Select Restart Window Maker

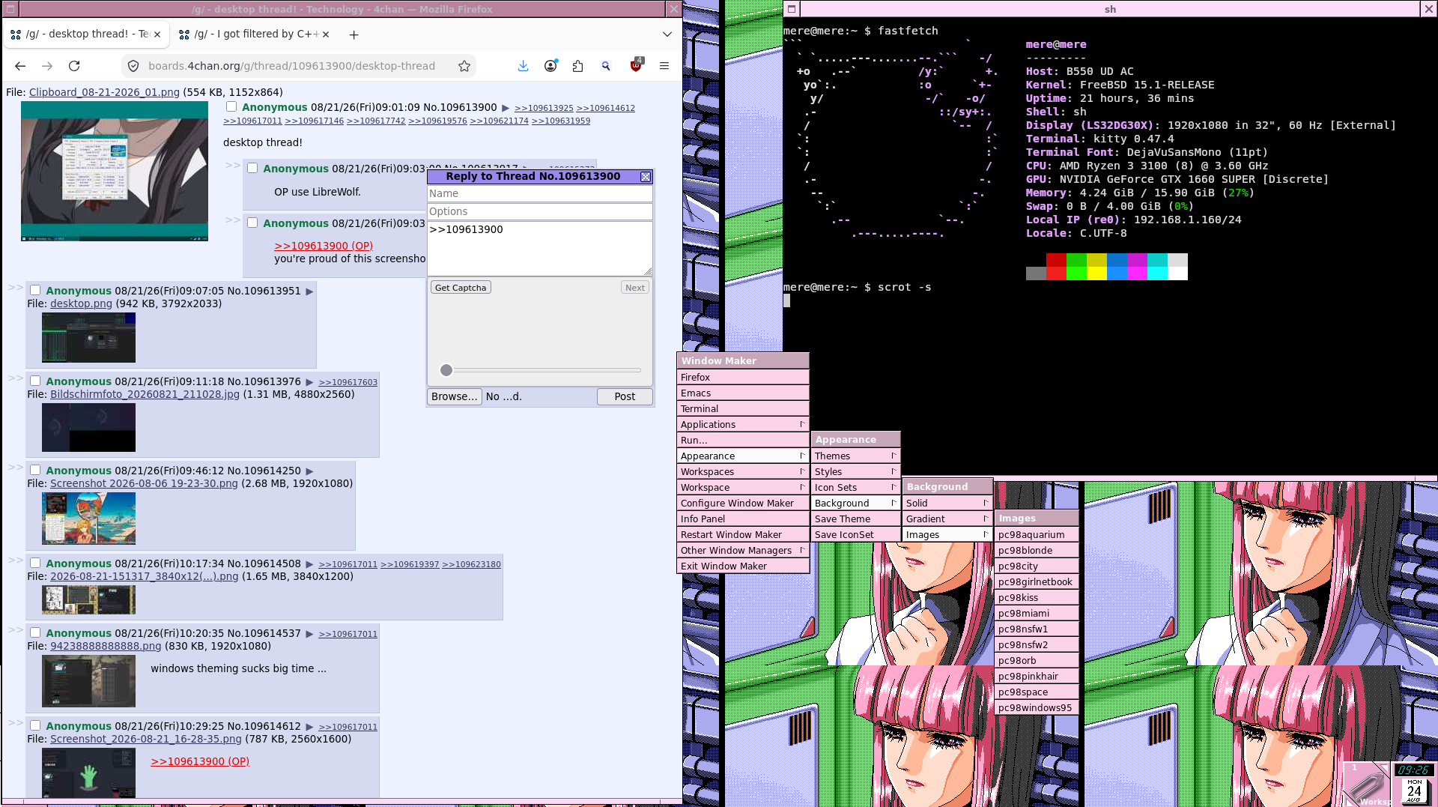pyautogui.click(x=743, y=535)
